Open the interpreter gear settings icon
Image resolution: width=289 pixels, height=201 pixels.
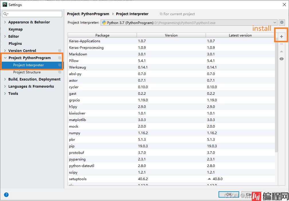(x=282, y=23)
